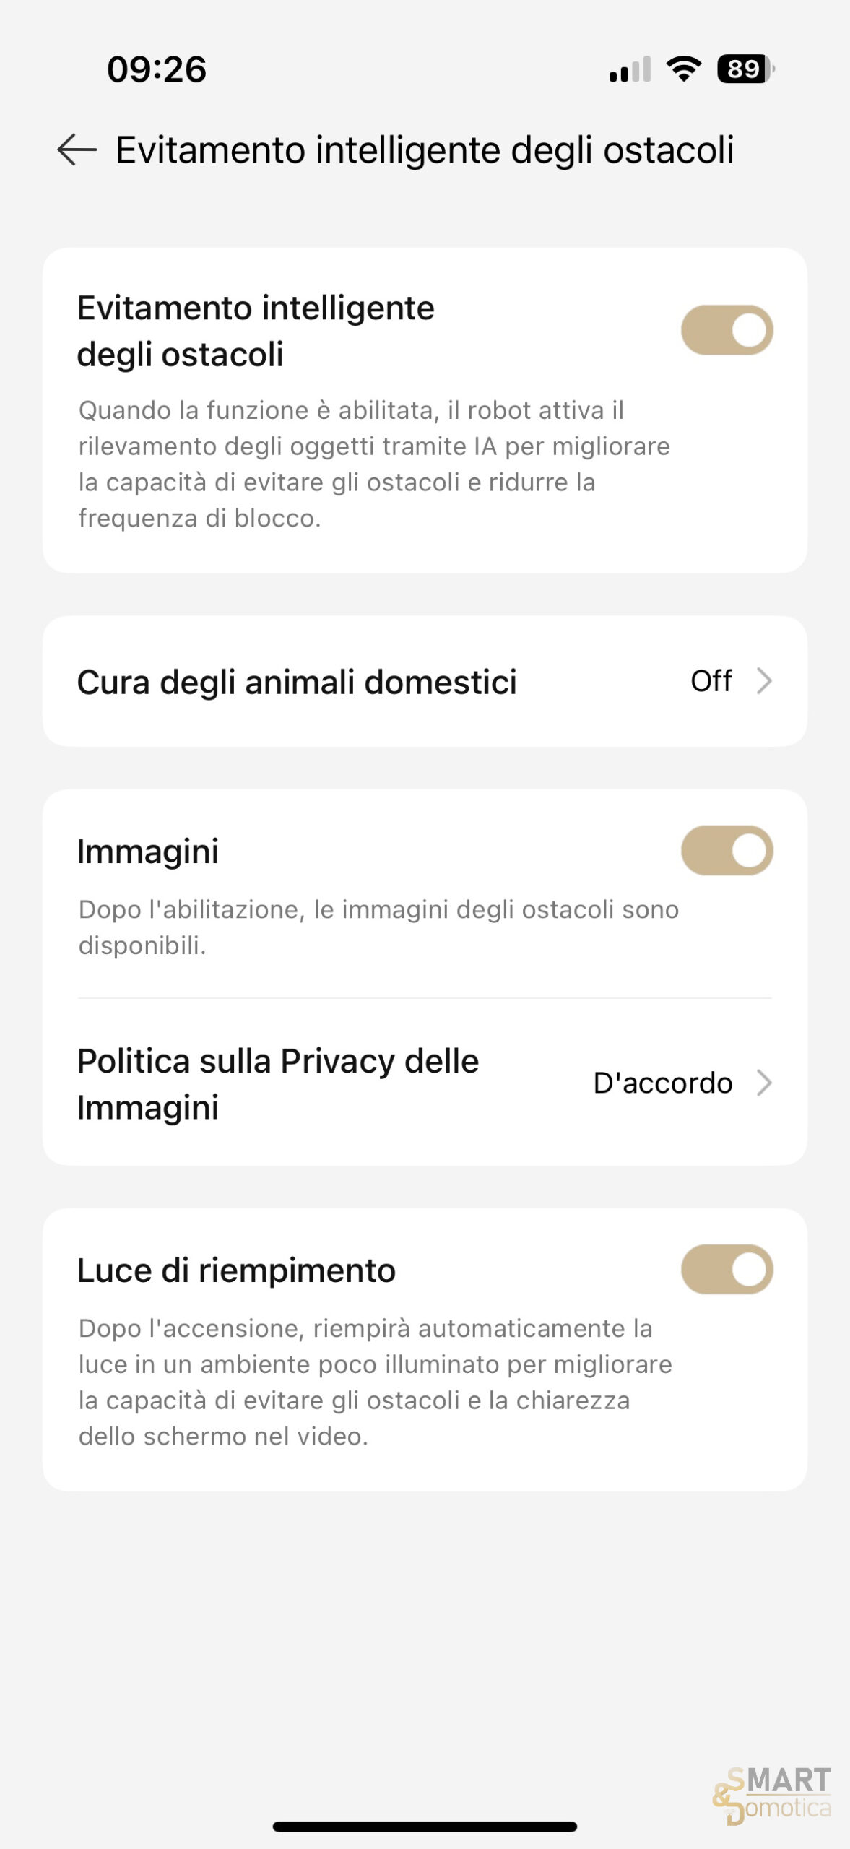The width and height of the screenshot is (850, 1849).
Task: Tap the 09:26 clock in status bar
Action: point(157,69)
